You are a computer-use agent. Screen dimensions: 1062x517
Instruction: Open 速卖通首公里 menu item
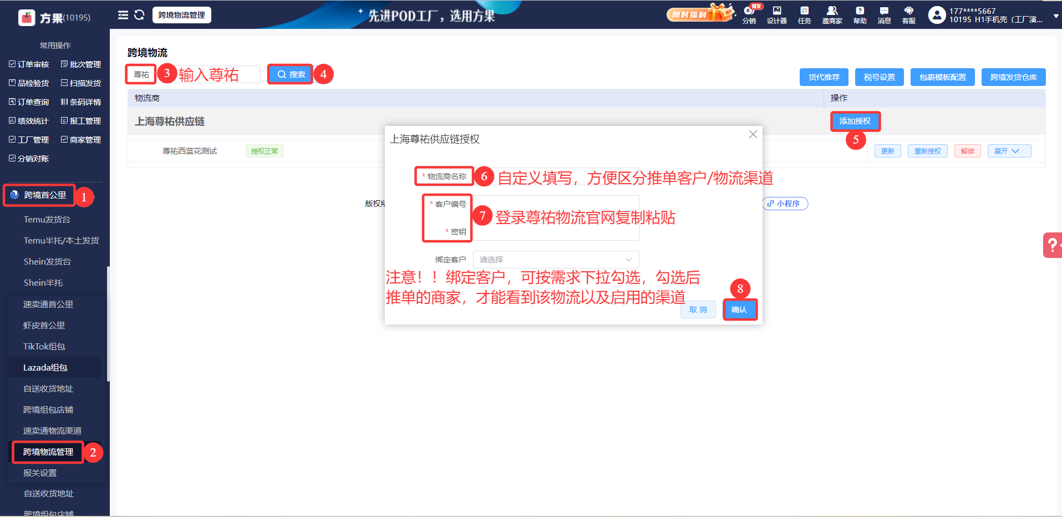click(48, 305)
